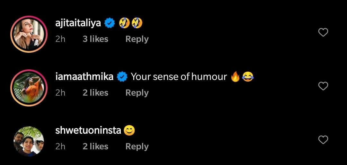The width and height of the screenshot is (347, 165).
Task: Reply to shwetuoninsta's comment
Action: pyautogui.click(x=137, y=146)
